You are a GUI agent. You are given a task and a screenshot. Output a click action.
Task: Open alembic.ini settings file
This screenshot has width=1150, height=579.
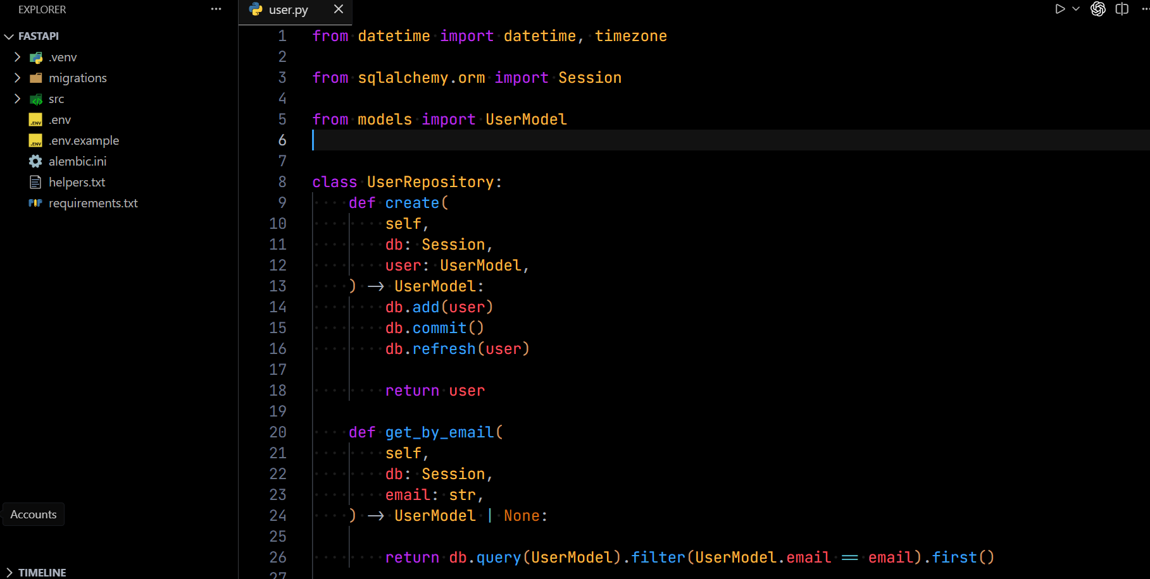click(77, 161)
